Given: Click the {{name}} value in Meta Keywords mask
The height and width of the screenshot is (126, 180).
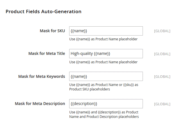Looking at the screenshot, I should click(x=79, y=76).
